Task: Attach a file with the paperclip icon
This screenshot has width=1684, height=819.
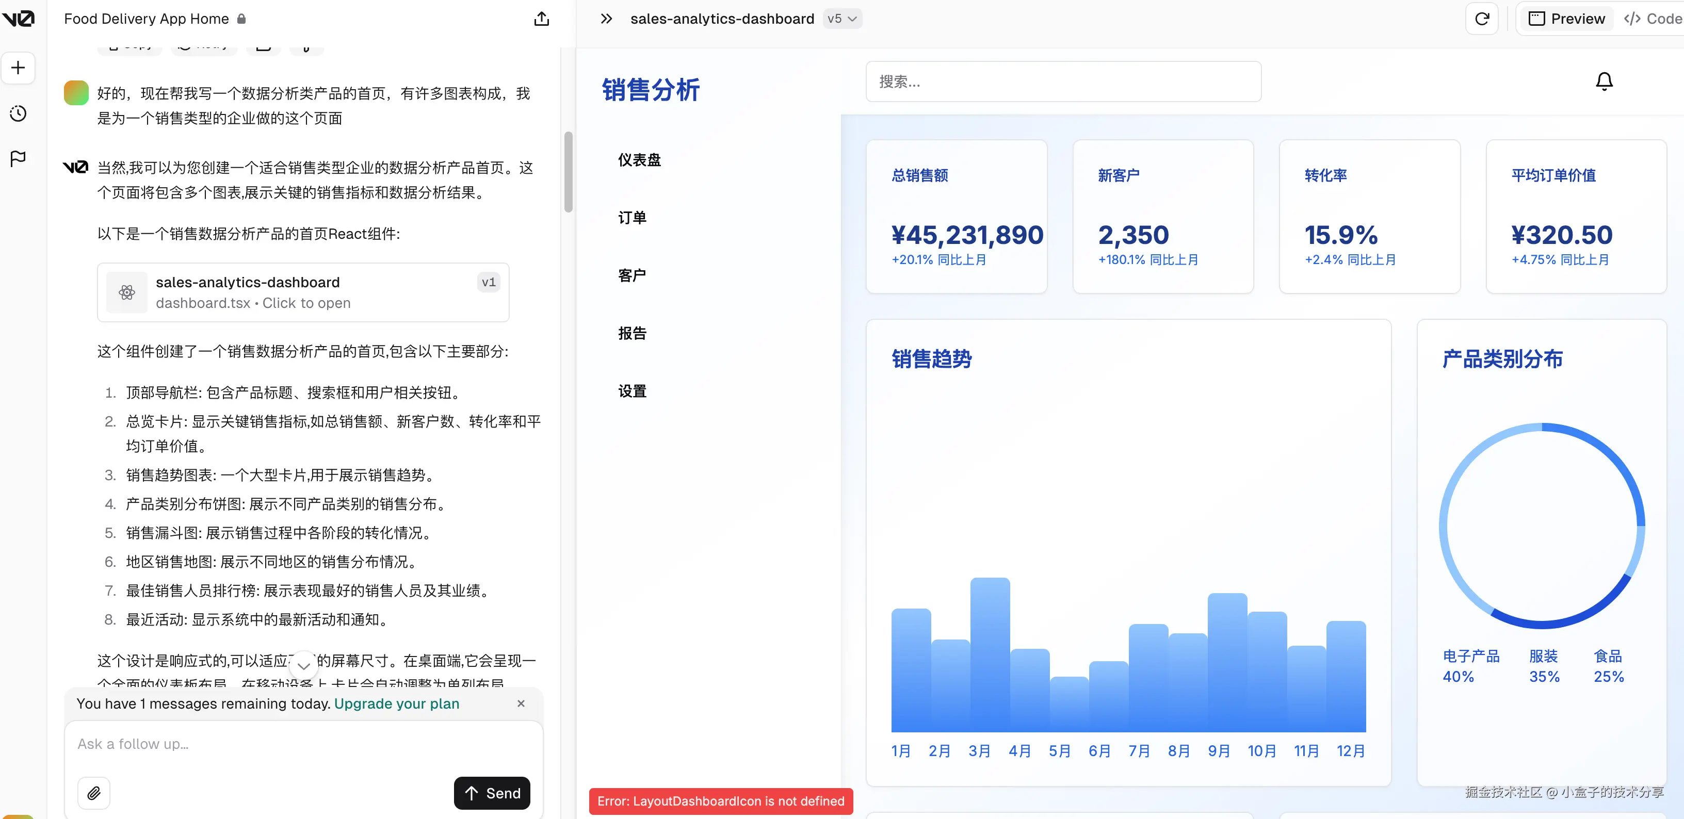Action: click(93, 793)
